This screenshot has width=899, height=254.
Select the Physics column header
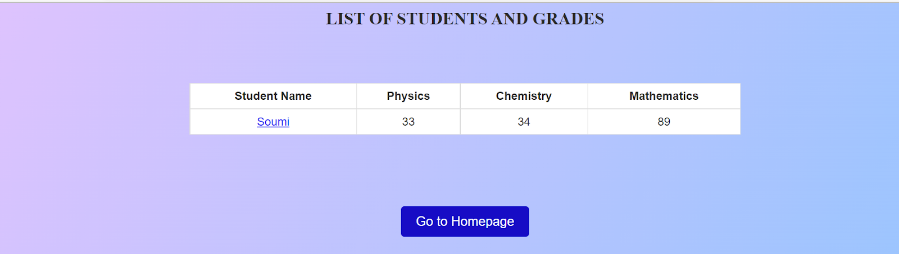coord(408,96)
